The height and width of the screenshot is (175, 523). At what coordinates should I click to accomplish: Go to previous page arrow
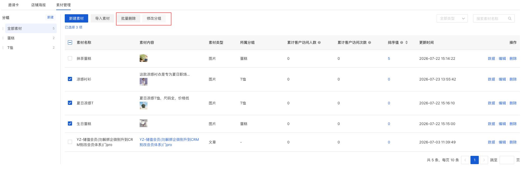(x=465, y=160)
